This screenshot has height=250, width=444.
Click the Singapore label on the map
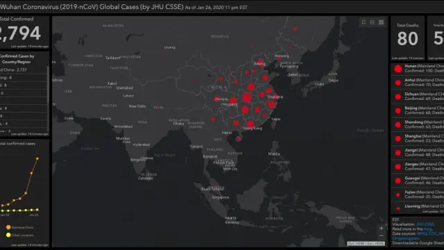221,197
